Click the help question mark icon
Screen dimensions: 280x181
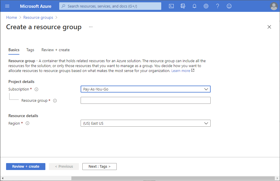click(x=218, y=6)
